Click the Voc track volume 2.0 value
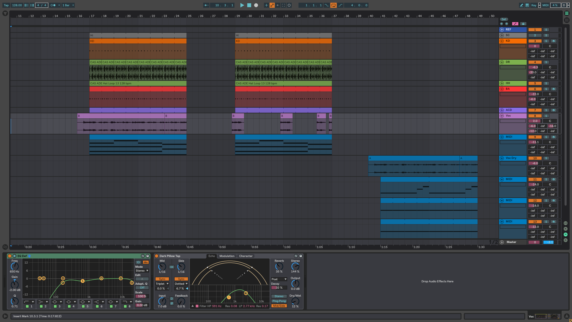Screen dimensions: 572x322 tap(535, 121)
